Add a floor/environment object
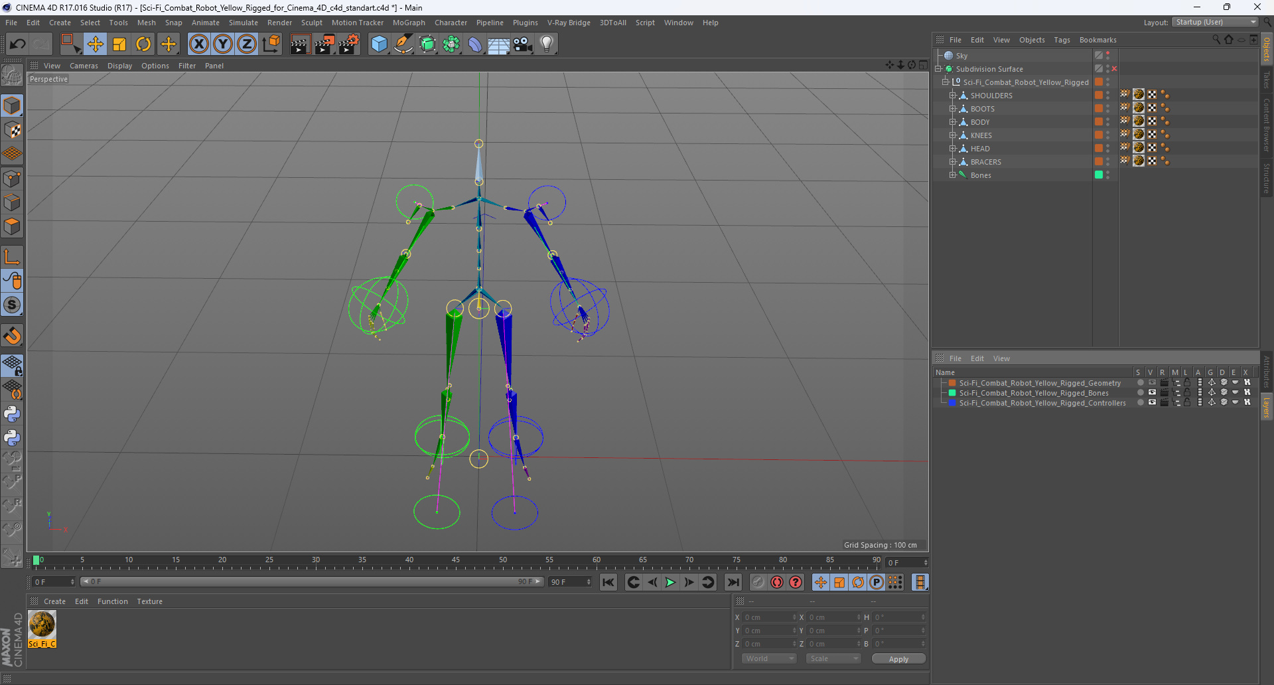Screen dimensions: 1274x685 499,44
